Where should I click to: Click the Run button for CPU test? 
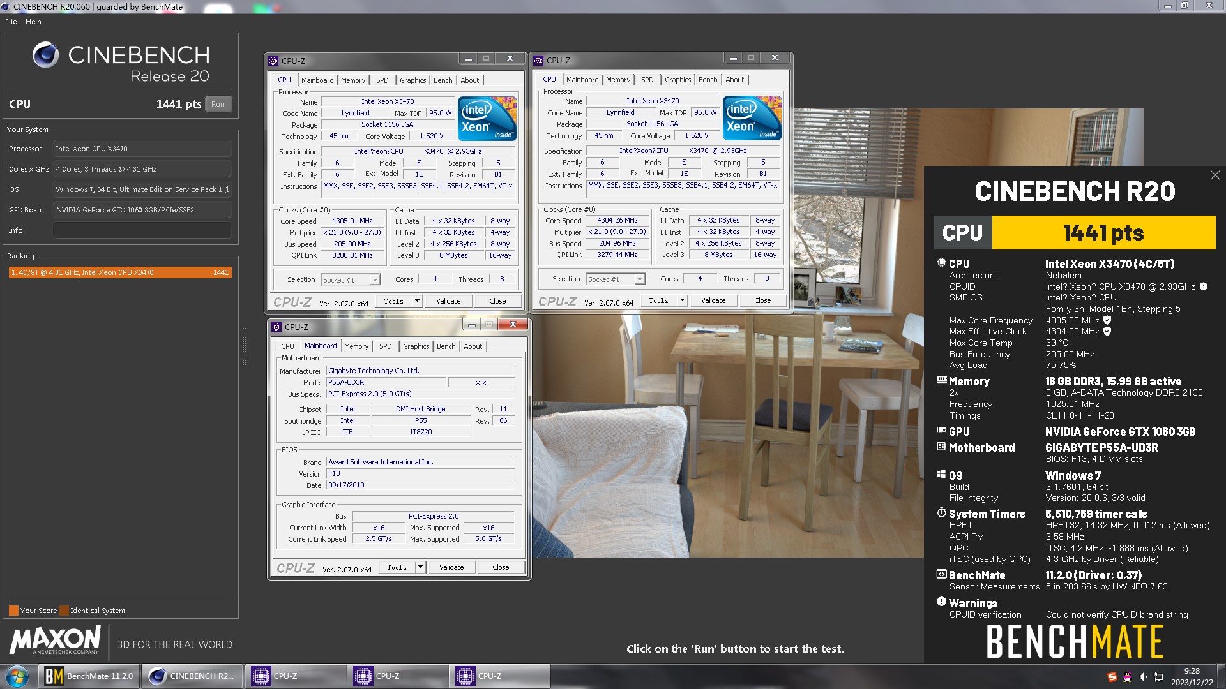point(218,104)
